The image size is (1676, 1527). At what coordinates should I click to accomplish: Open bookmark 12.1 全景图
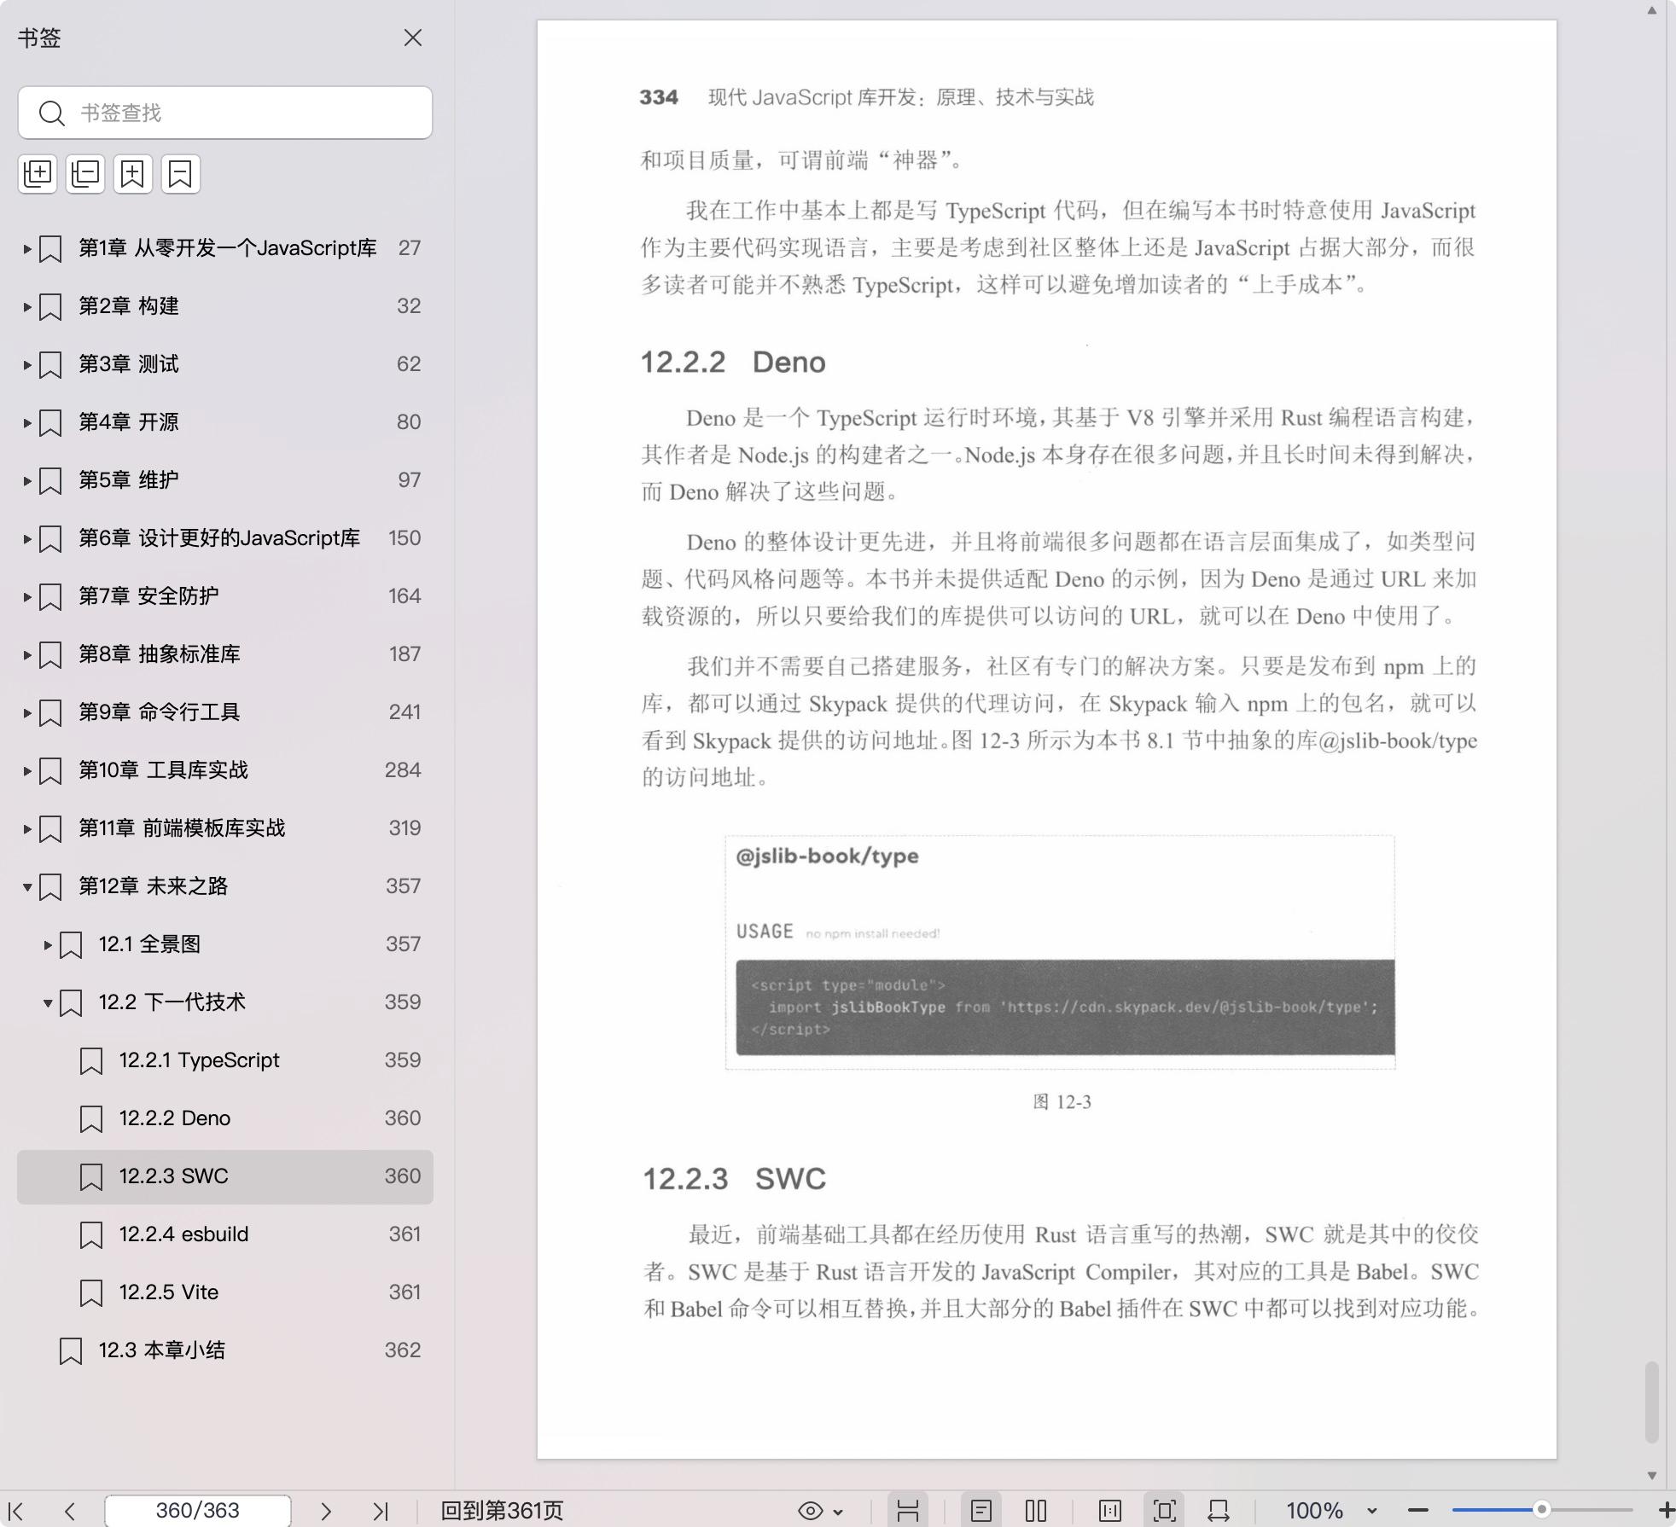225,944
